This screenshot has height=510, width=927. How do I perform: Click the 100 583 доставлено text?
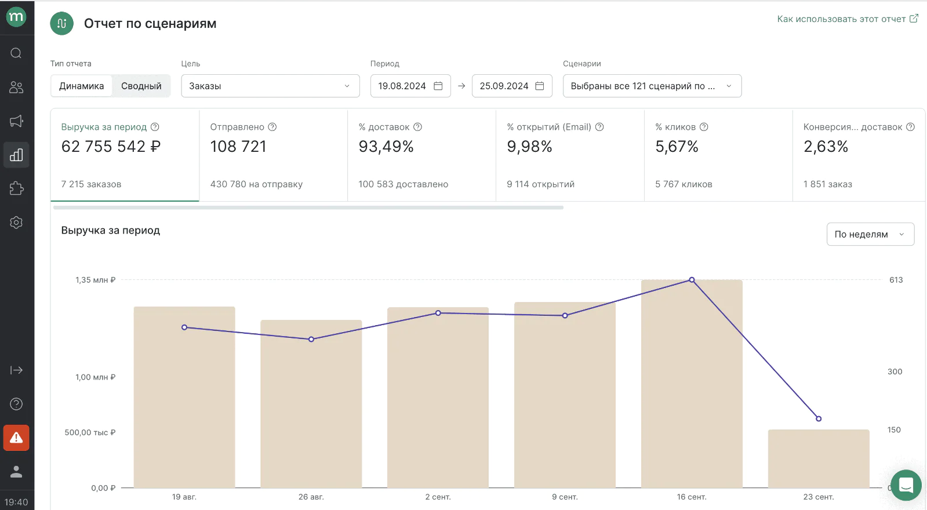point(403,184)
